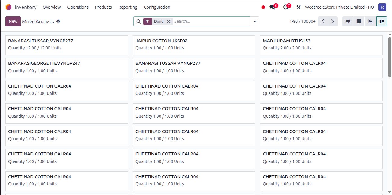
Task: Open the company switcher Wedtree eStore
Action: pyautogui.click(x=339, y=7)
